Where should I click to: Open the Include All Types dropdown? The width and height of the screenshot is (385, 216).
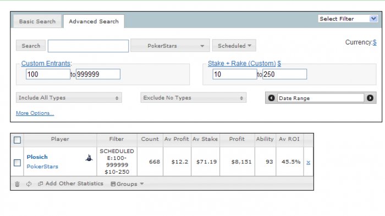69,98
